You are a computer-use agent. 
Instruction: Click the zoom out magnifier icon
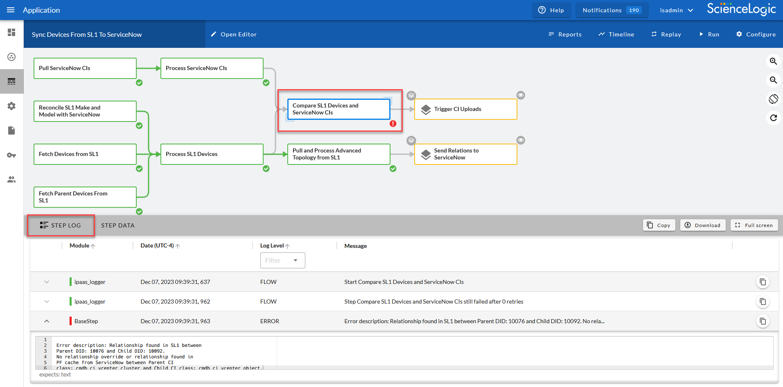(x=773, y=80)
